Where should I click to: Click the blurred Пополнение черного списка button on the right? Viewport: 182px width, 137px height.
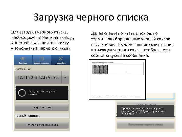click(x=146, y=125)
